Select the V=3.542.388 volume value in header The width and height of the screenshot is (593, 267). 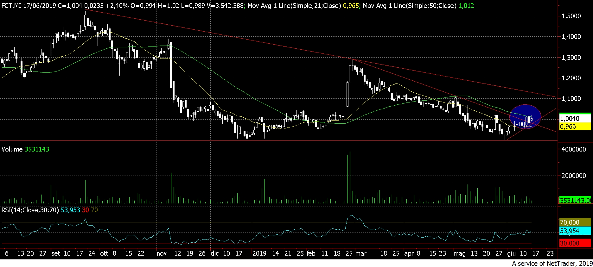click(x=225, y=6)
